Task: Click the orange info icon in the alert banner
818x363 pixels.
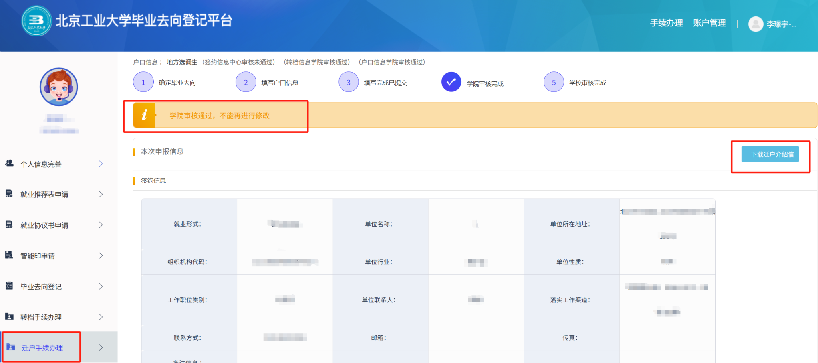Action: pos(144,115)
